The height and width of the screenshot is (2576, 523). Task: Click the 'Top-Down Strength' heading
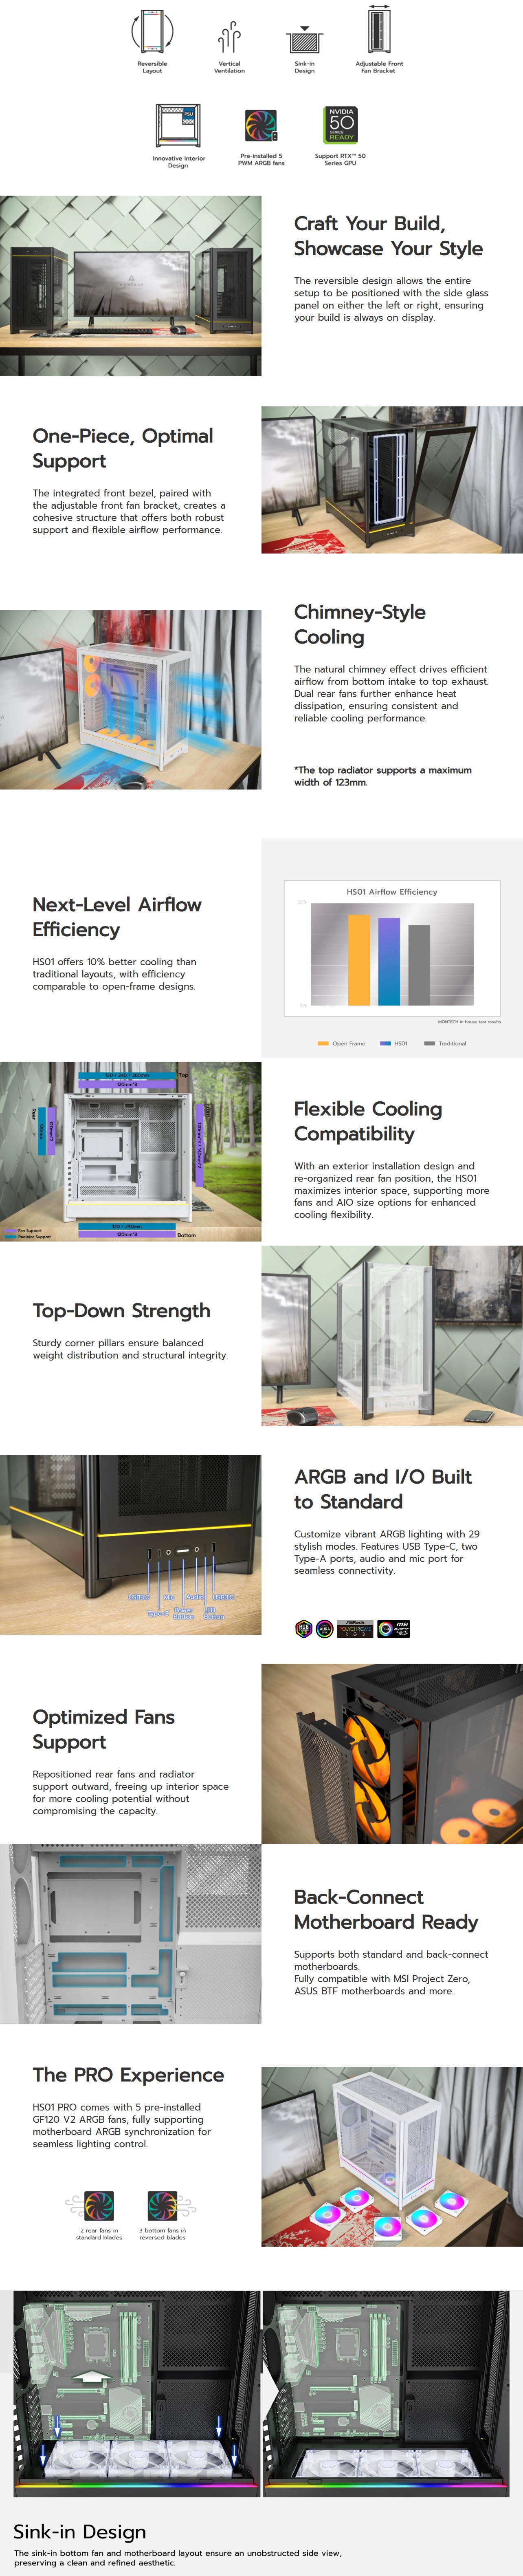point(121,1310)
